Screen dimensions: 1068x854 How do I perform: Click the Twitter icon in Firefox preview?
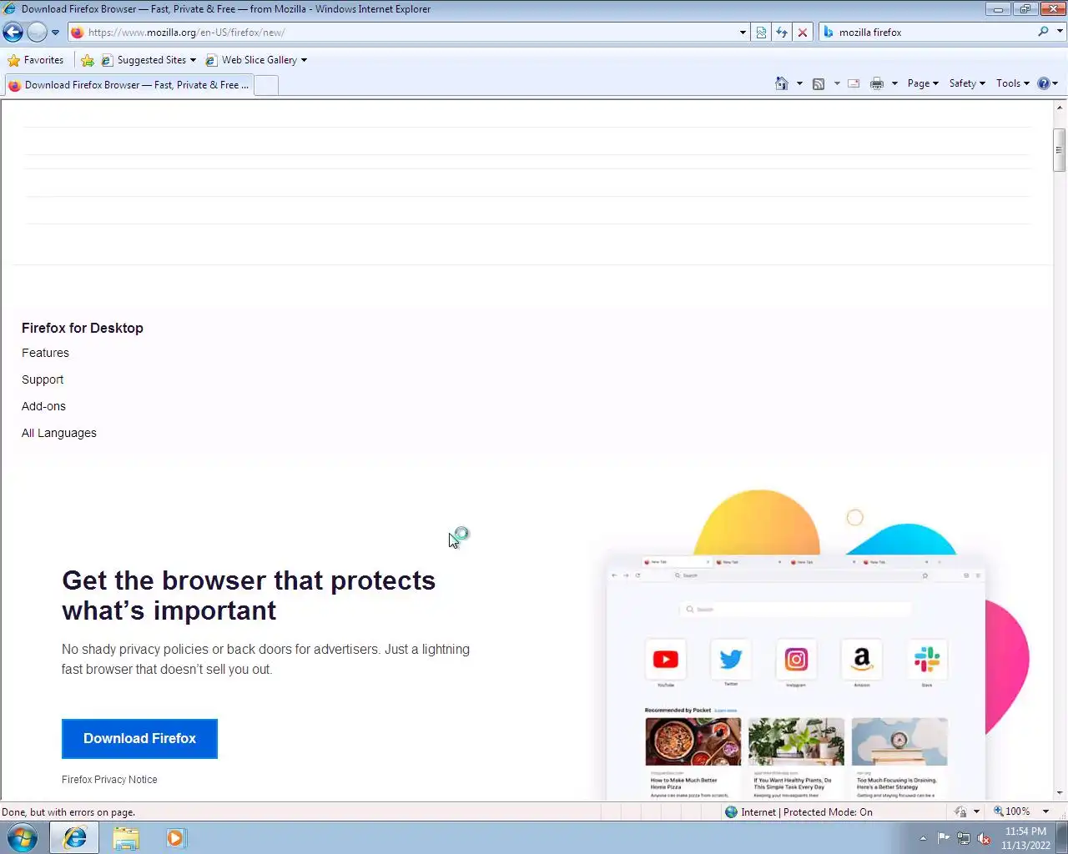(731, 660)
